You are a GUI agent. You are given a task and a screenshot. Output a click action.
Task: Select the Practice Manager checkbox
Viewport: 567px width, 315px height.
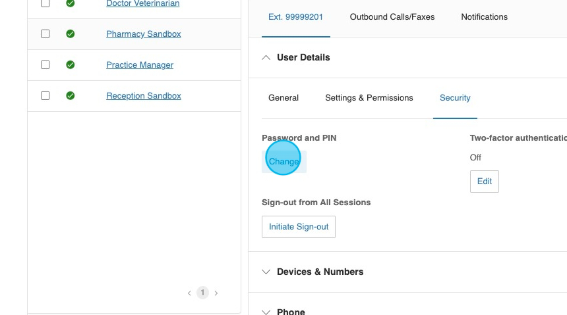[x=45, y=65]
